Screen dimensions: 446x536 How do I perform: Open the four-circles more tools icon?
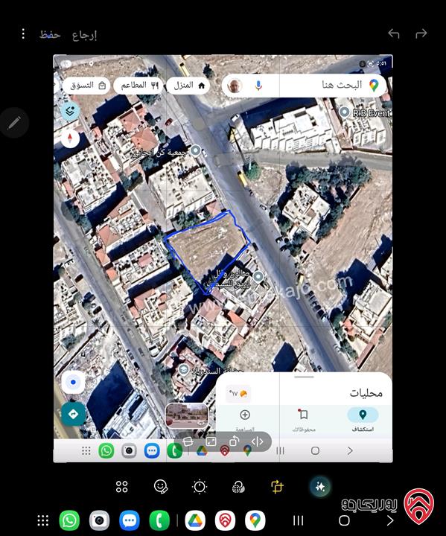point(122,486)
